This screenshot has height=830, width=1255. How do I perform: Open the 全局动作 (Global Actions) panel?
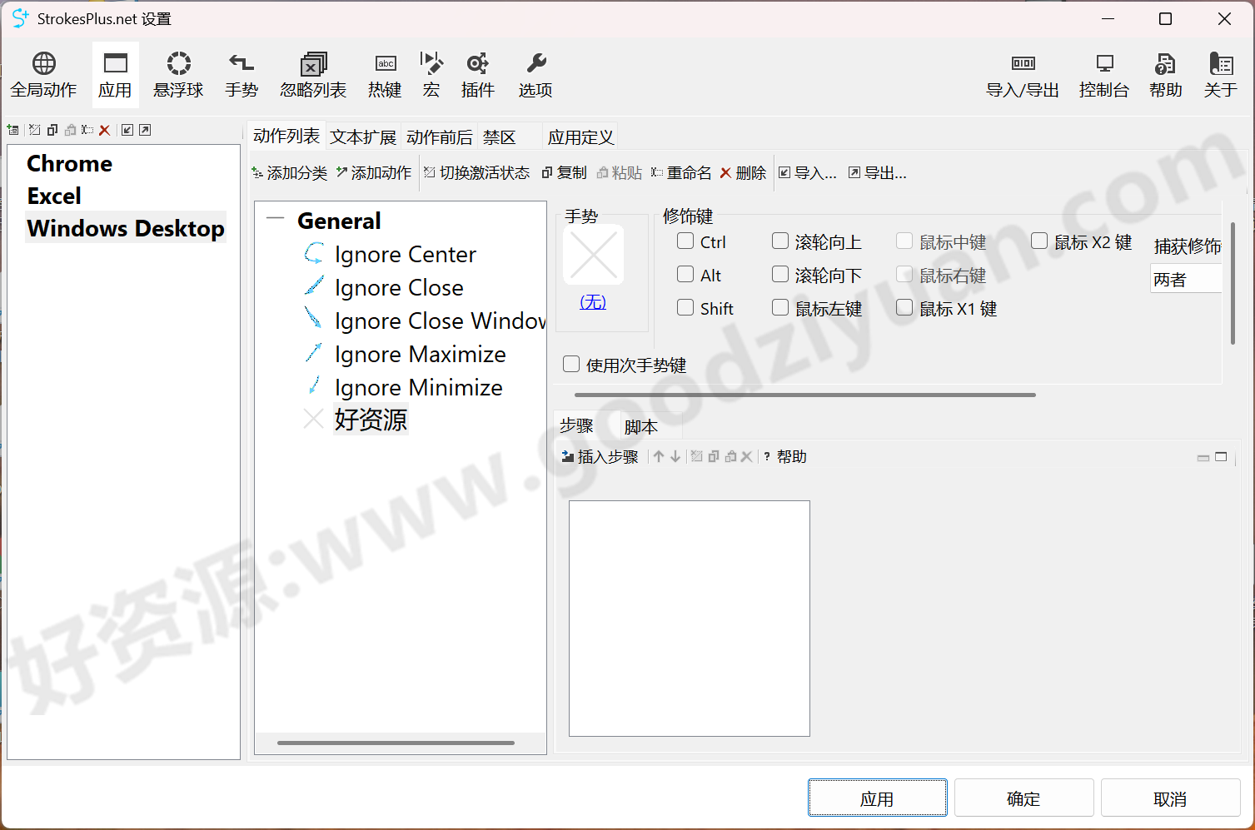(43, 74)
